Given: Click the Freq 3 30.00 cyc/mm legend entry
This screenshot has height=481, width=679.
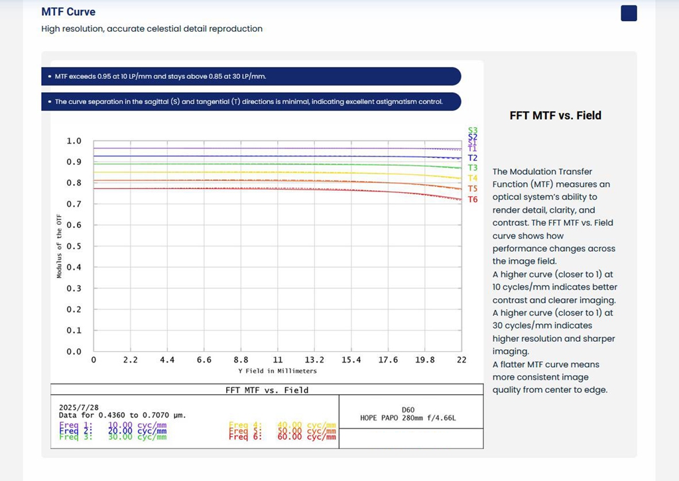Looking at the screenshot, I should [x=113, y=437].
